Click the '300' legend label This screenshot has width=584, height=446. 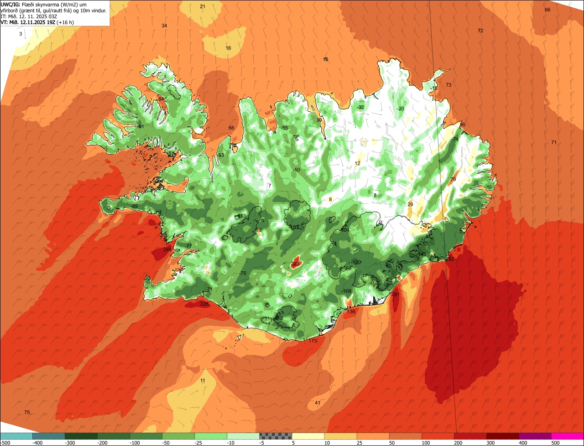click(491, 443)
